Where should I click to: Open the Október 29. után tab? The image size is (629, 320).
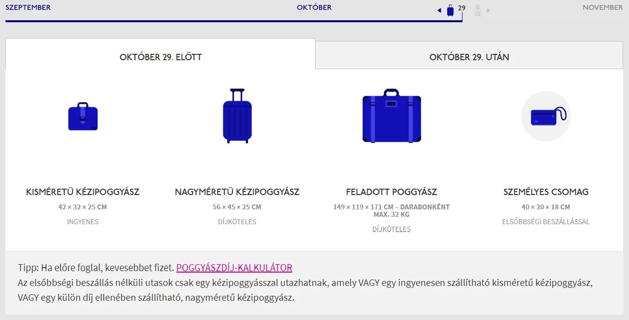(469, 57)
